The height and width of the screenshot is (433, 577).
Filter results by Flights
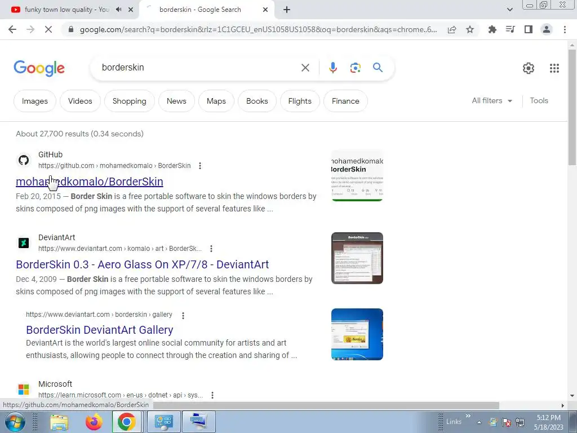(x=300, y=101)
